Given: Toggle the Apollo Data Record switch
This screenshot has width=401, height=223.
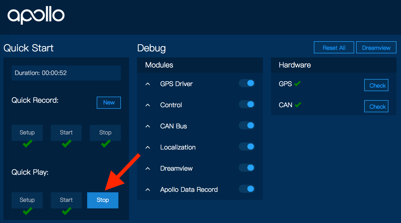Looking at the screenshot, I should [x=247, y=189].
